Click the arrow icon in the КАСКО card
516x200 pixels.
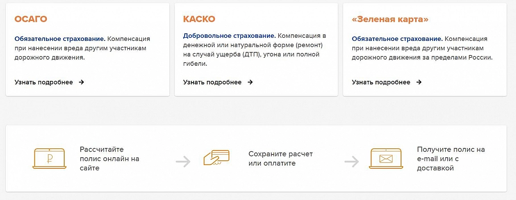(x=250, y=82)
